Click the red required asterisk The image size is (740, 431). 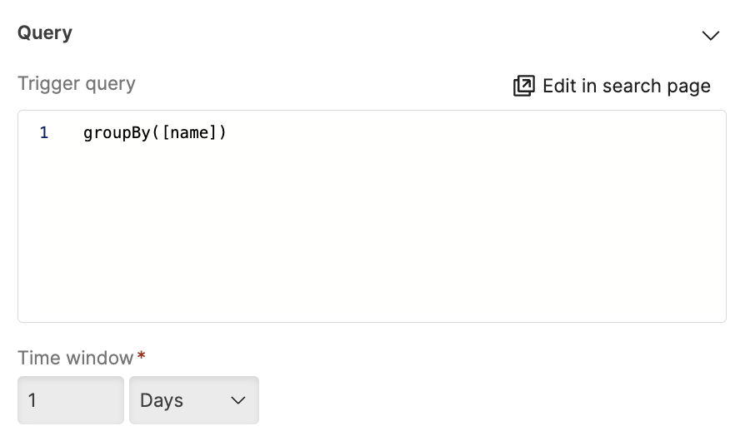pos(142,357)
